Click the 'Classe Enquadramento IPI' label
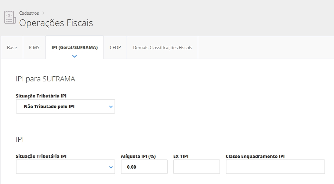This screenshot has width=334, height=184. pos(255,156)
